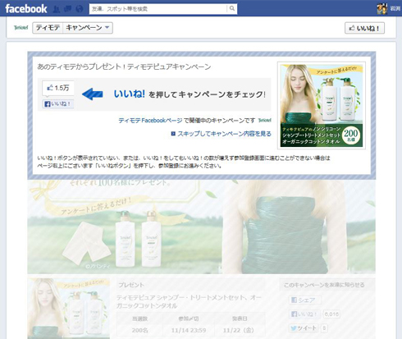The width and height of the screenshot is (402, 339).
Task: Click the 200名 winners count value
Action: pyautogui.click(x=139, y=331)
